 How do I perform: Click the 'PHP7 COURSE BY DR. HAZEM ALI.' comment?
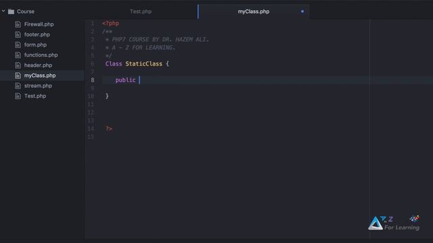pyautogui.click(x=160, y=40)
